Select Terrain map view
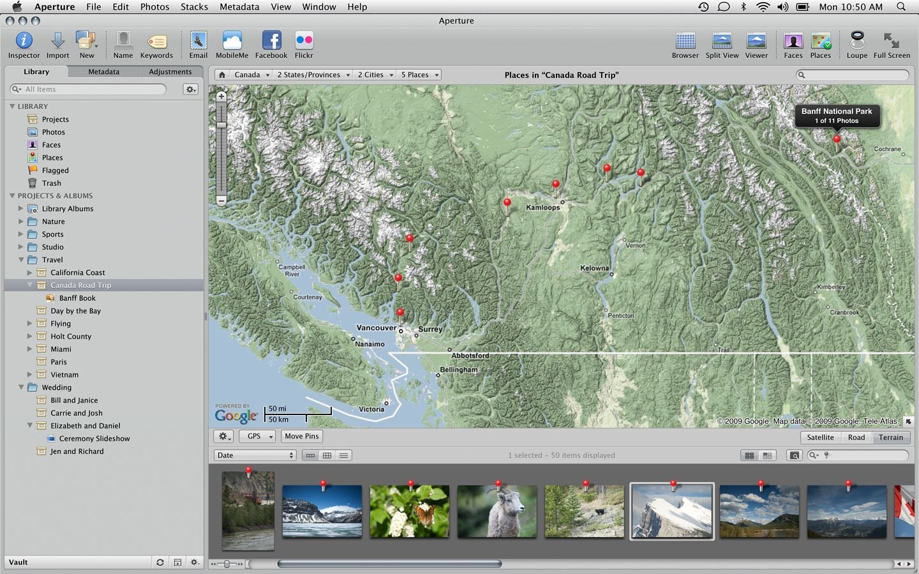The width and height of the screenshot is (919, 574). (890, 437)
